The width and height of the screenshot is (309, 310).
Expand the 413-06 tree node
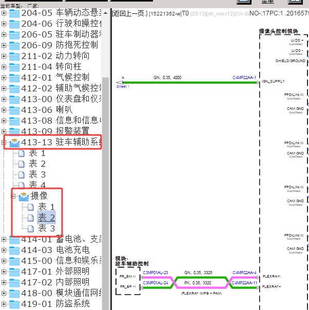pyautogui.click(x=4, y=110)
